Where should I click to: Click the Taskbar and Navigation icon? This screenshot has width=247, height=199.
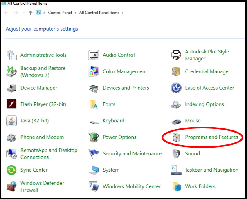(176, 170)
